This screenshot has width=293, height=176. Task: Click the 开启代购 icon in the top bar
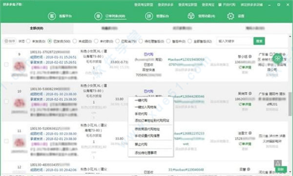pos(220,5)
